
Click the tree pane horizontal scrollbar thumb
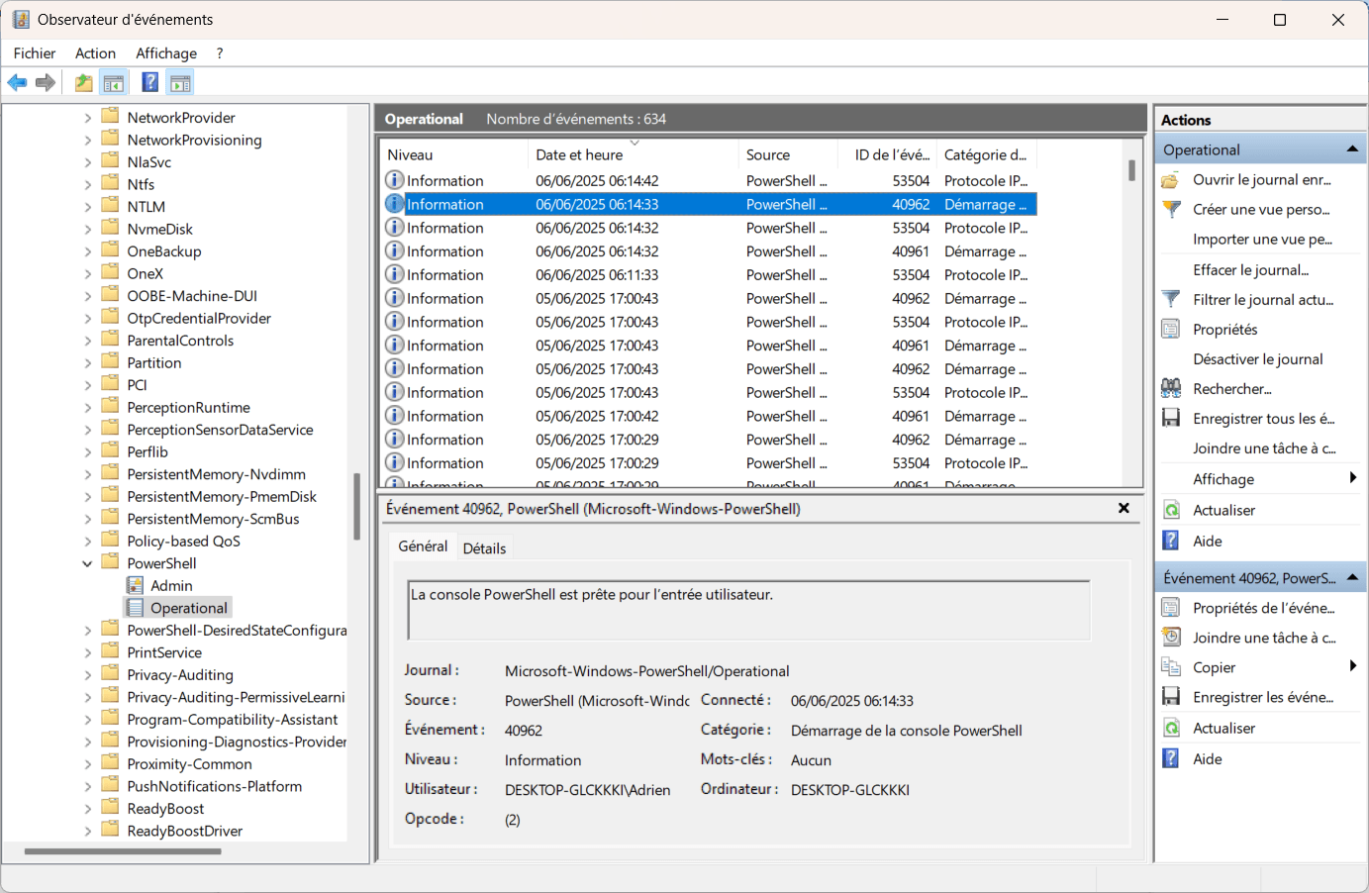pos(124,850)
